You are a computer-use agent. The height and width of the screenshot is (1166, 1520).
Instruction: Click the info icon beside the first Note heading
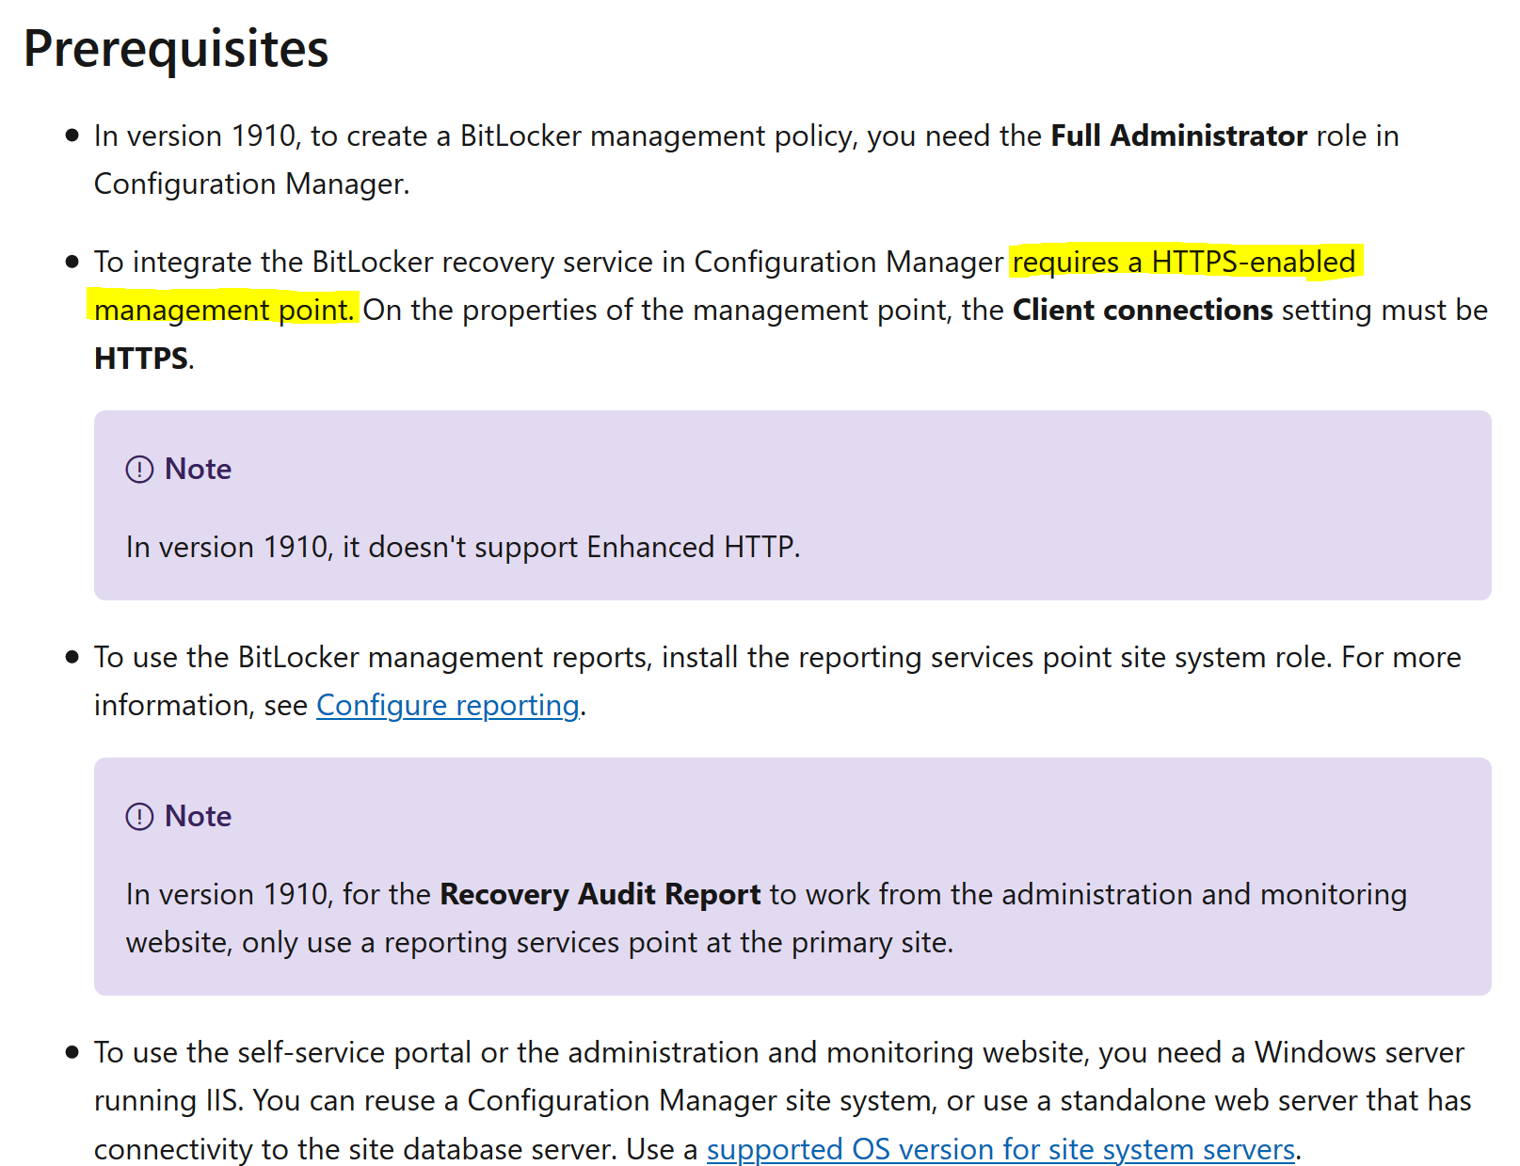pos(139,469)
